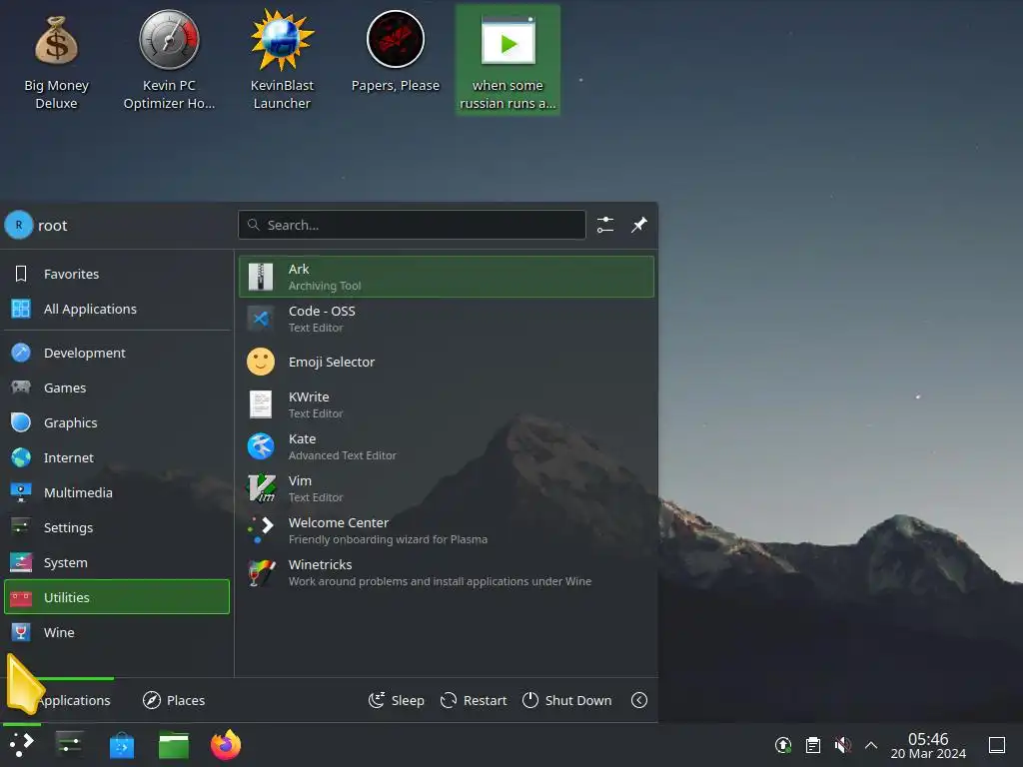Open the Wine category
Screen dimensions: 1023x767
[118, 632]
